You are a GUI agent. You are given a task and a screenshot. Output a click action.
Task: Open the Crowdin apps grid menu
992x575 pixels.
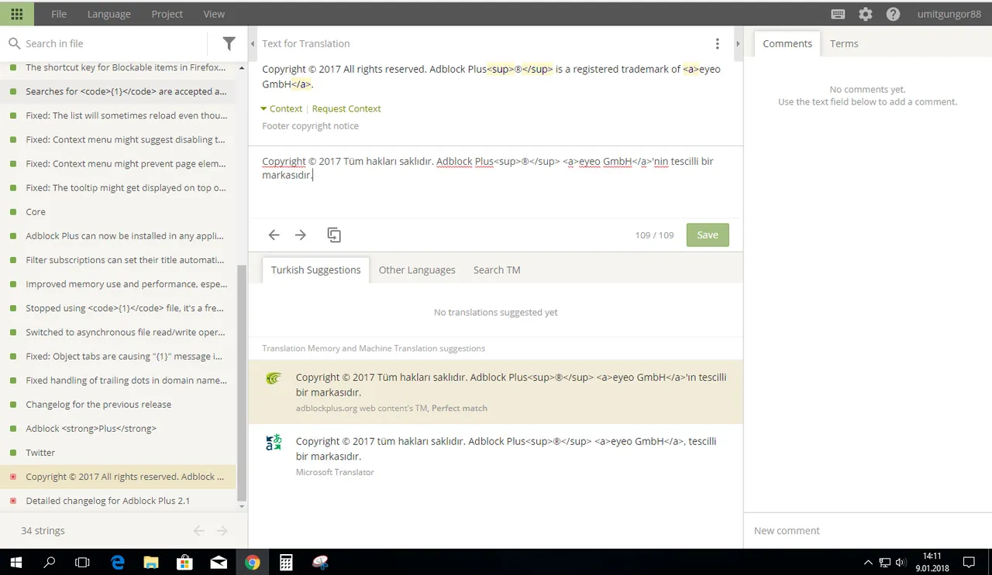point(17,14)
